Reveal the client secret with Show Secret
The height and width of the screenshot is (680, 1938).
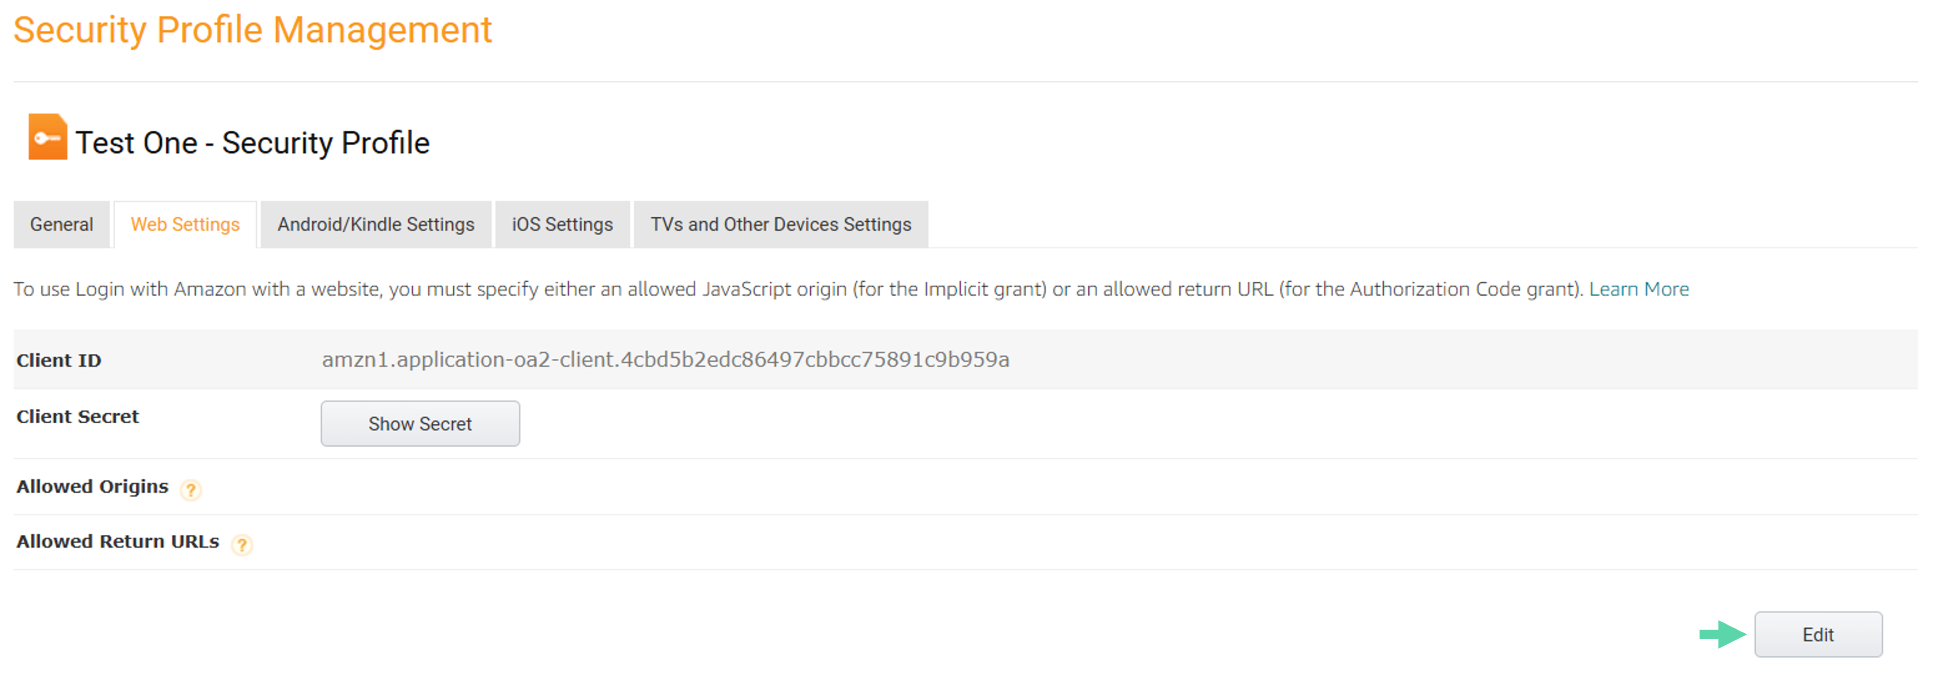pyautogui.click(x=420, y=424)
